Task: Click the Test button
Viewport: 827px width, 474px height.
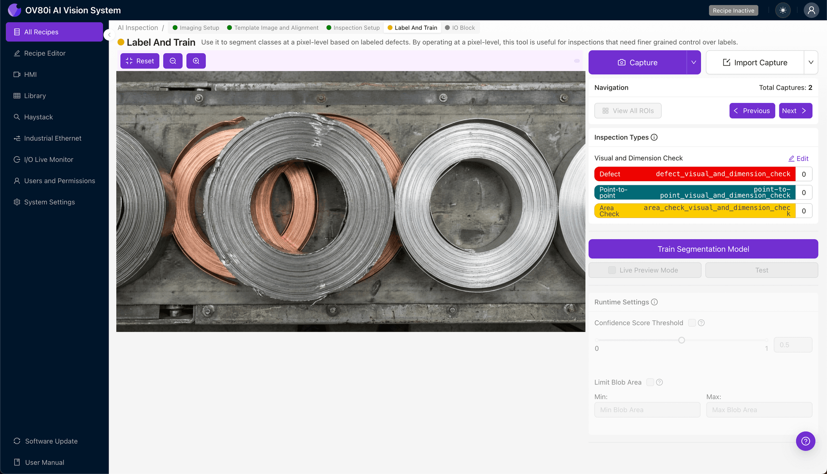Action: coord(762,270)
